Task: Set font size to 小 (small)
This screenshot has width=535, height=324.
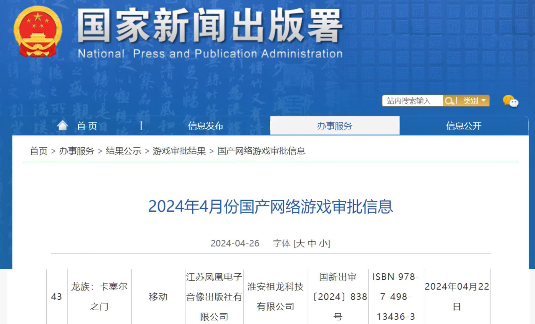Action: (x=323, y=243)
